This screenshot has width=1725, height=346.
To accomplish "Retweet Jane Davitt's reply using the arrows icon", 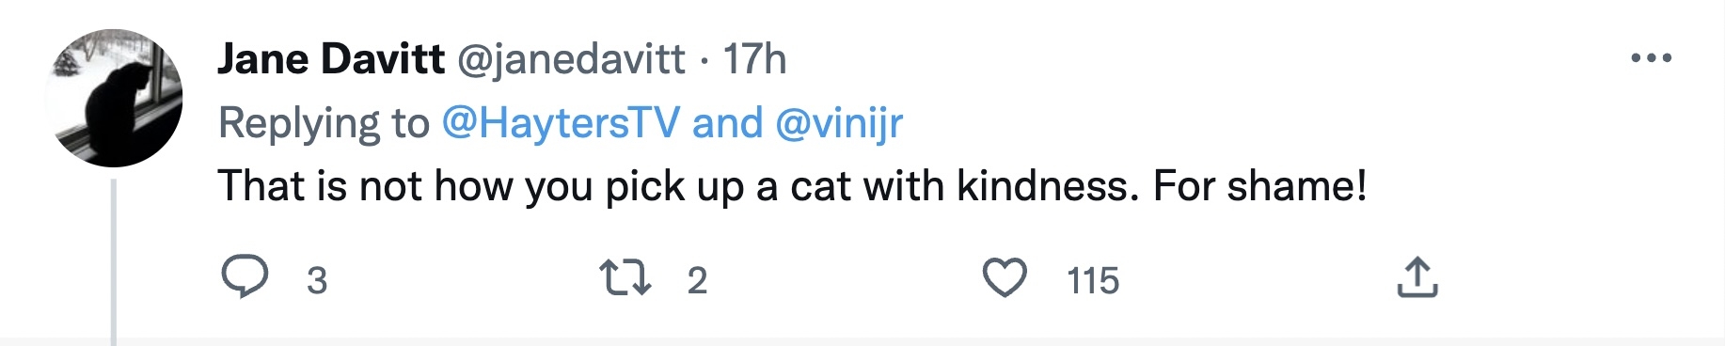I will click(625, 279).
